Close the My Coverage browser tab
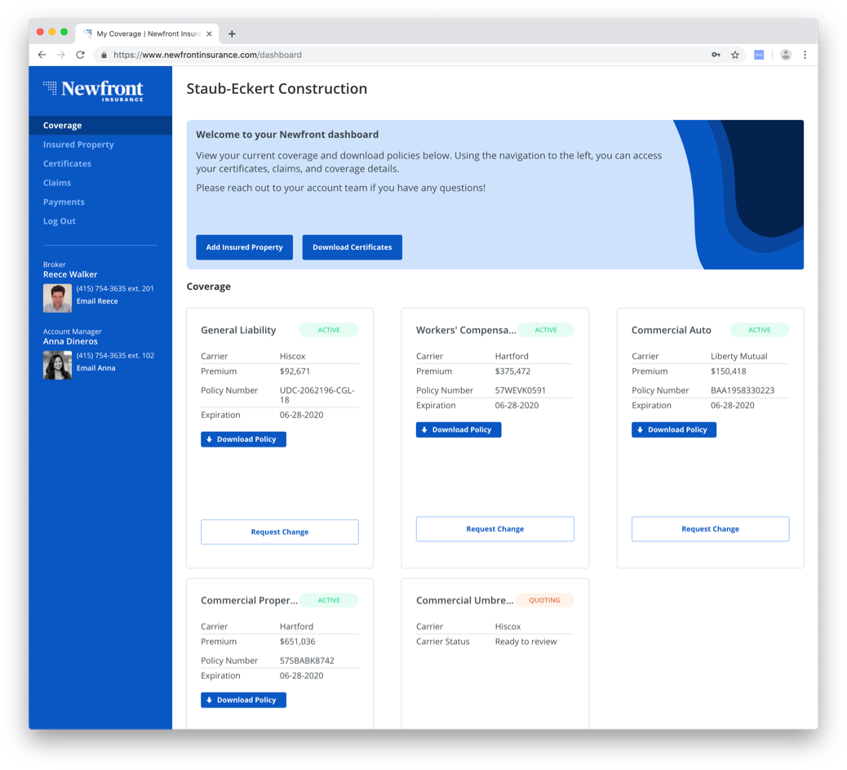 [209, 33]
